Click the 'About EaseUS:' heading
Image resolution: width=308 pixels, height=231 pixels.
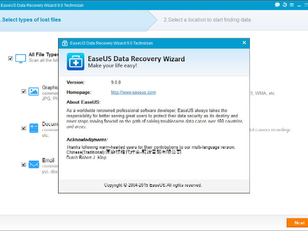click(83, 102)
